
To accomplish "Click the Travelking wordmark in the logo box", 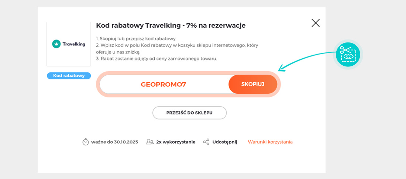I will click(74, 44).
